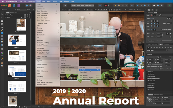
Task: Toggle stroke order behind fill
Action: 152,30
